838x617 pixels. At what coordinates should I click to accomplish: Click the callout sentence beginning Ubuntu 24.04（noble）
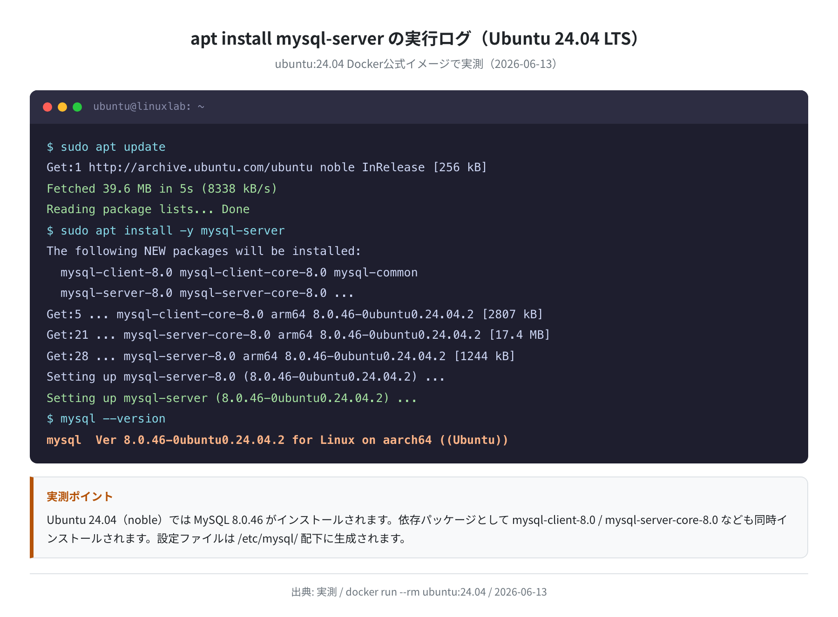coord(417,520)
